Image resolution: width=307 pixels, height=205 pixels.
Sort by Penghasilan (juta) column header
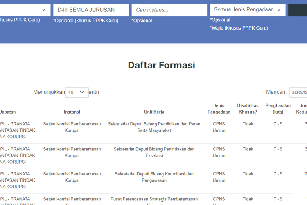click(278, 109)
